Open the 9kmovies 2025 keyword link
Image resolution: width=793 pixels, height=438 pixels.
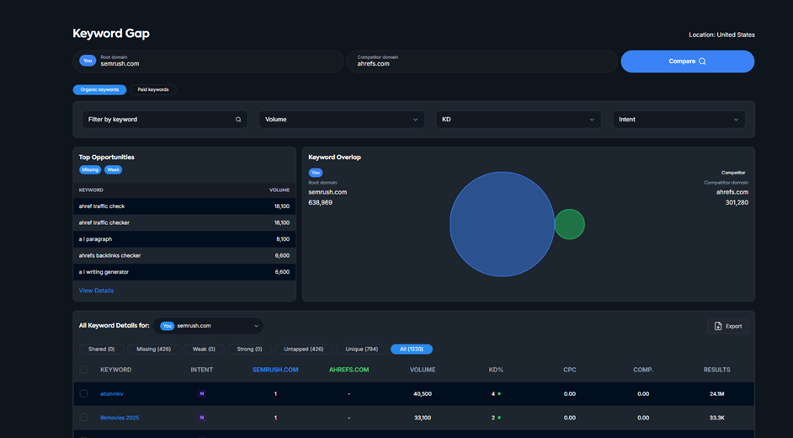pos(120,418)
